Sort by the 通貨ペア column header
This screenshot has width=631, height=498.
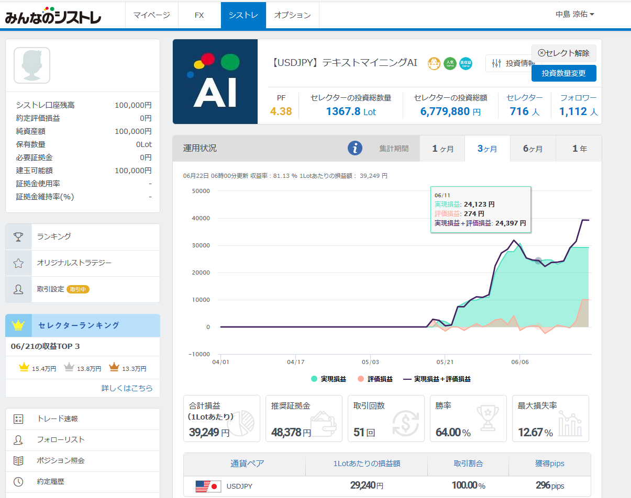pos(247,463)
